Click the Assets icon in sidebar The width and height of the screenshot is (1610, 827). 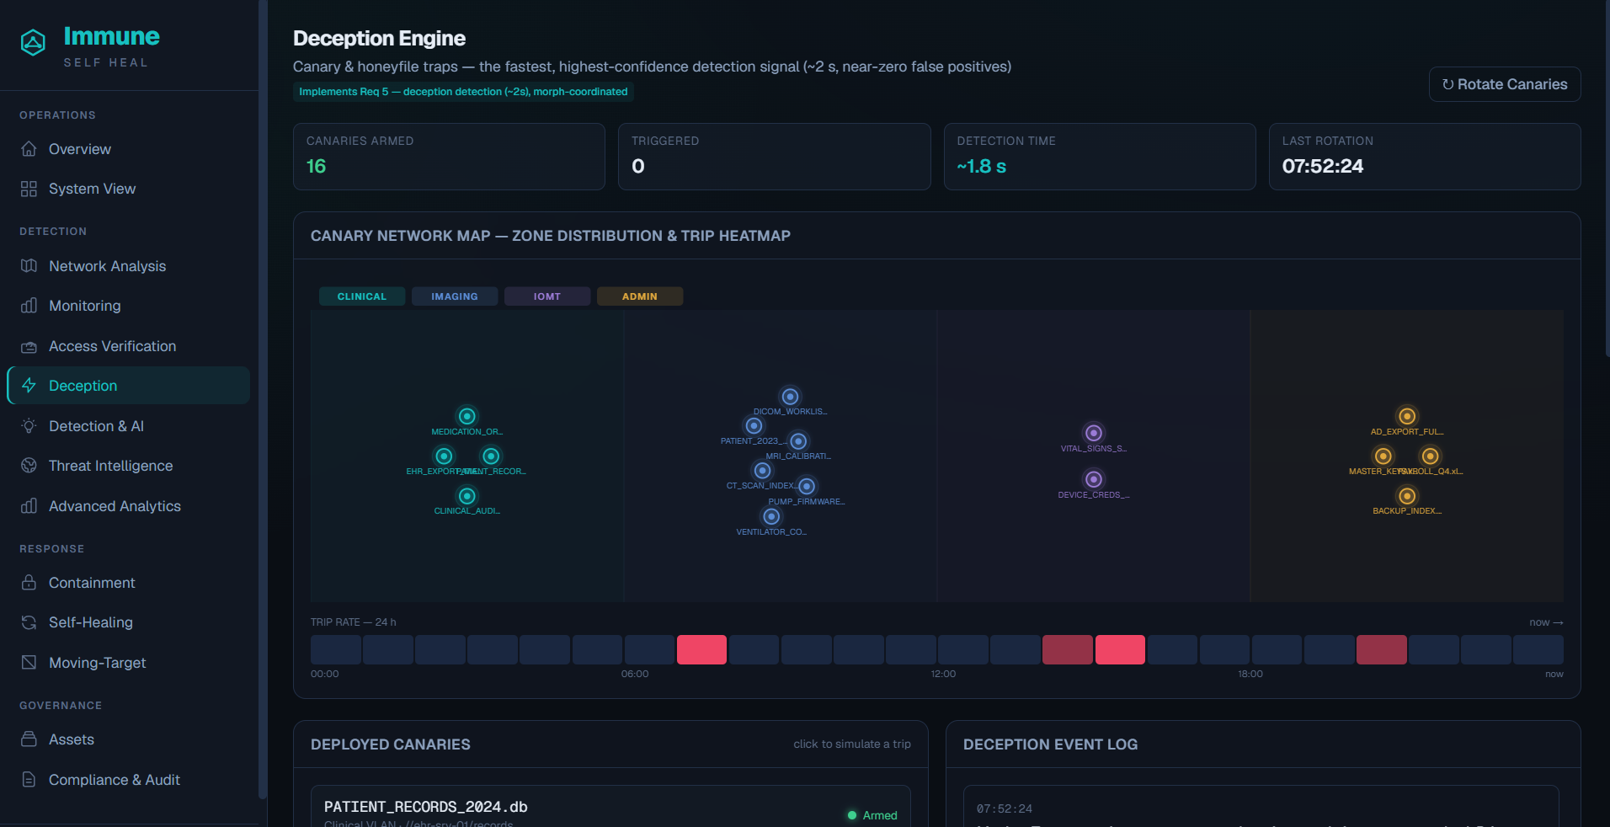pos(29,739)
